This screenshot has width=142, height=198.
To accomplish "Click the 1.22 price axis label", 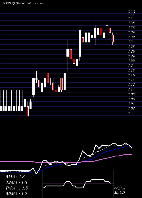I will click(x=131, y=61).
